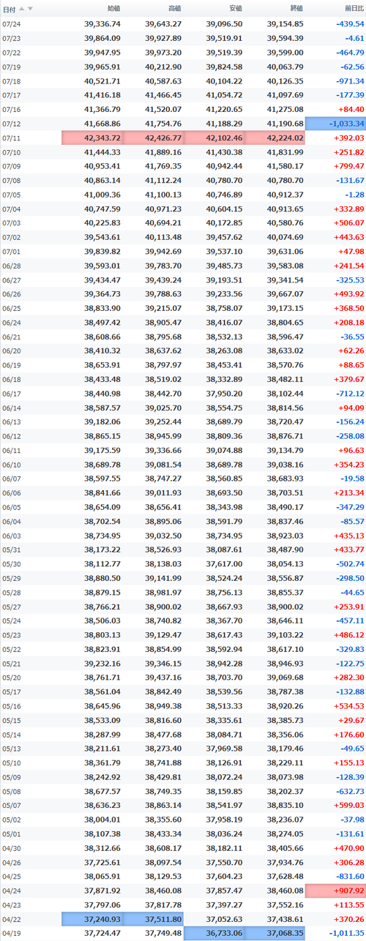Sort dates descending with the down arrow
The width and height of the screenshot is (366, 941).
[30, 9]
